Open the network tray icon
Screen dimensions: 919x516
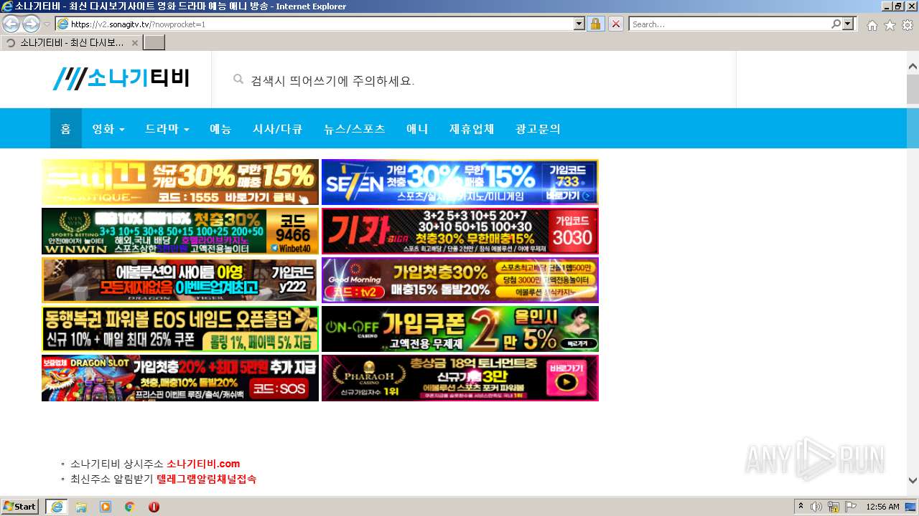tap(834, 507)
